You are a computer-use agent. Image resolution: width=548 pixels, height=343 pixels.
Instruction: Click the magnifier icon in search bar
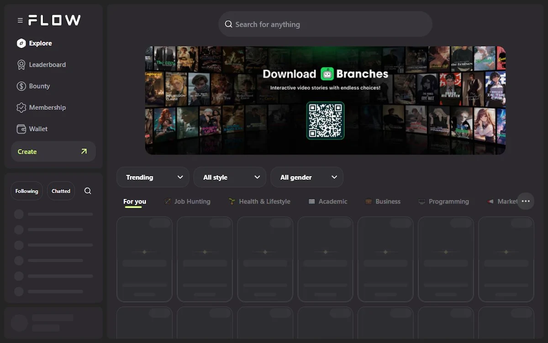click(228, 24)
